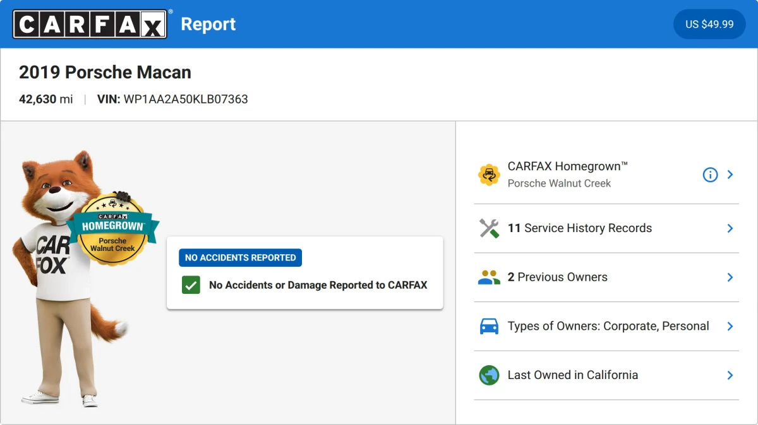Click the previous owners people icon

coord(489,277)
